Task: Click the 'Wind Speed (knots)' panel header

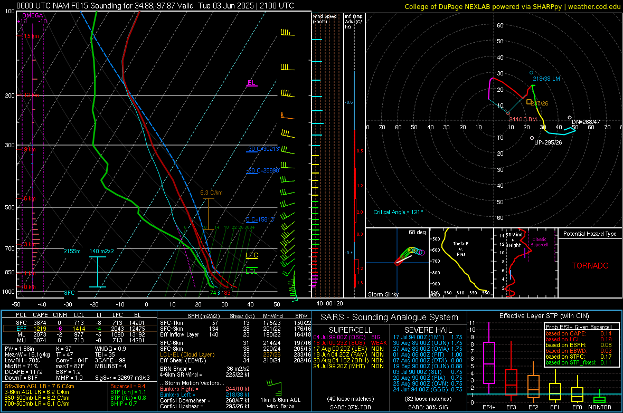Action: coord(325,18)
